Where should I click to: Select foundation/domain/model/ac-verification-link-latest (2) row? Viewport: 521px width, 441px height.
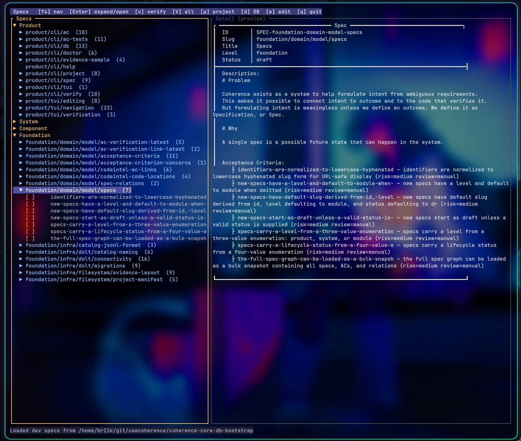tap(110, 149)
